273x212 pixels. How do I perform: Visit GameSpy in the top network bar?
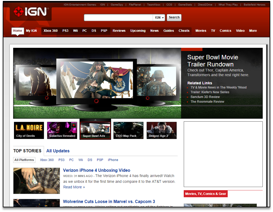point(117,5)
